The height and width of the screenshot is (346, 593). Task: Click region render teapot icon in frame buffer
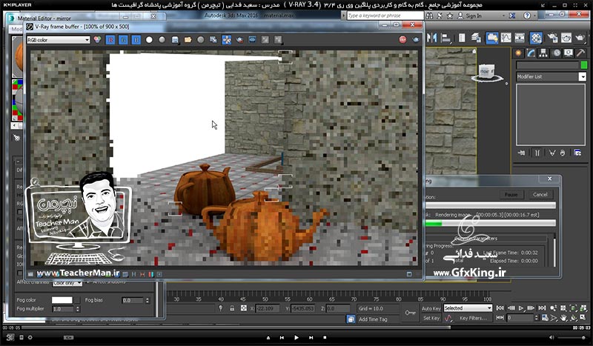pos(239,40)
